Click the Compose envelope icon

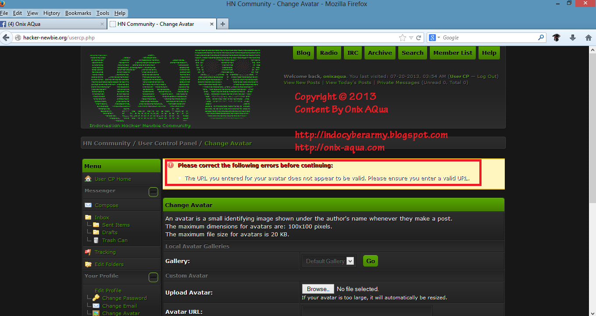pos(88,205)
